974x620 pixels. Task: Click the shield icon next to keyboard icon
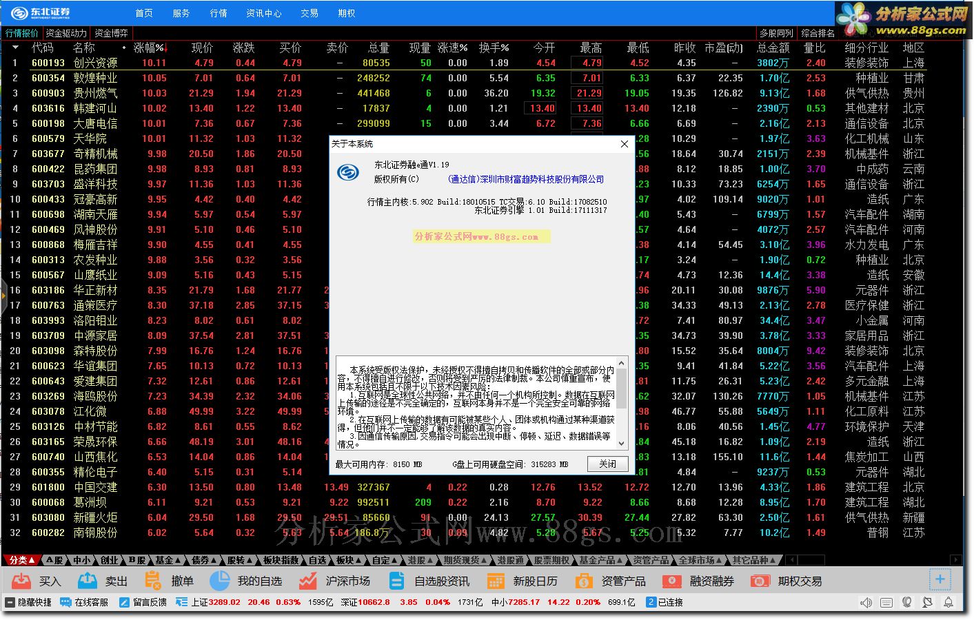908,603
